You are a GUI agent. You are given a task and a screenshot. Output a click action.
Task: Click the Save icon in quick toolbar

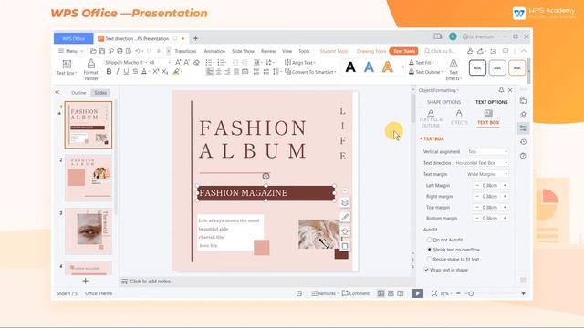click(102, 51)
